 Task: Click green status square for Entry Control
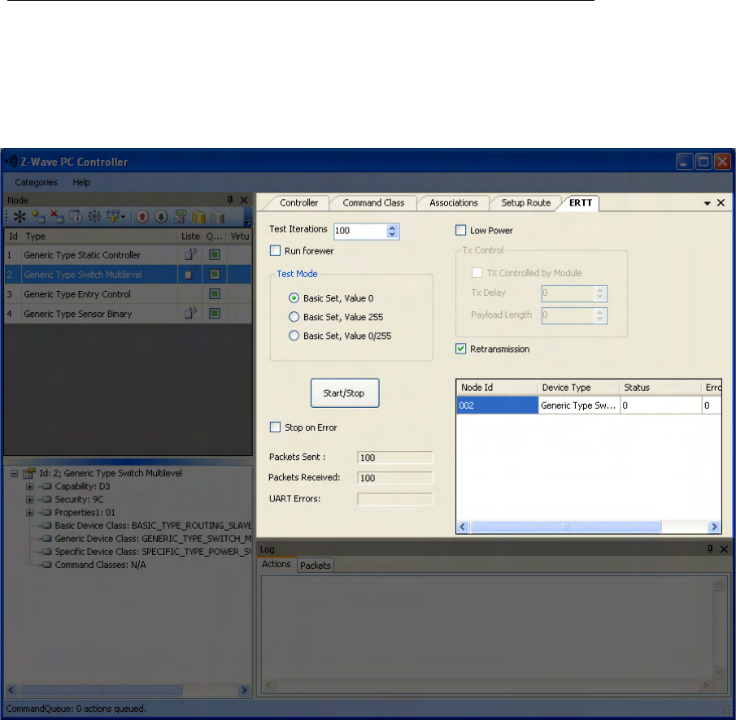tap(215, 294)
